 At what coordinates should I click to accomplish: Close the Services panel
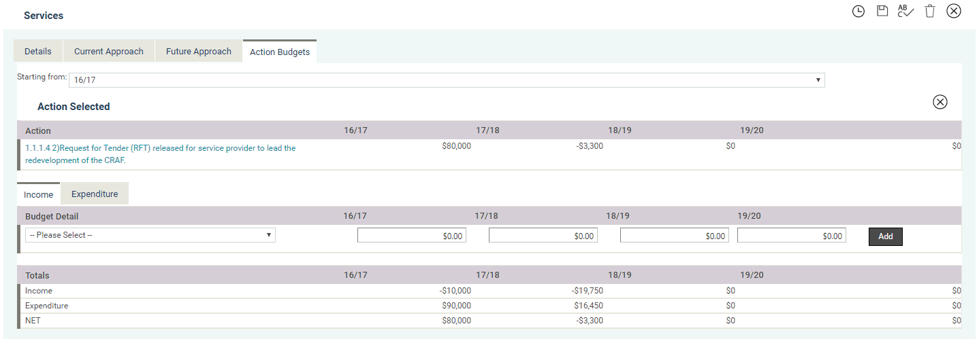(954, 11)
